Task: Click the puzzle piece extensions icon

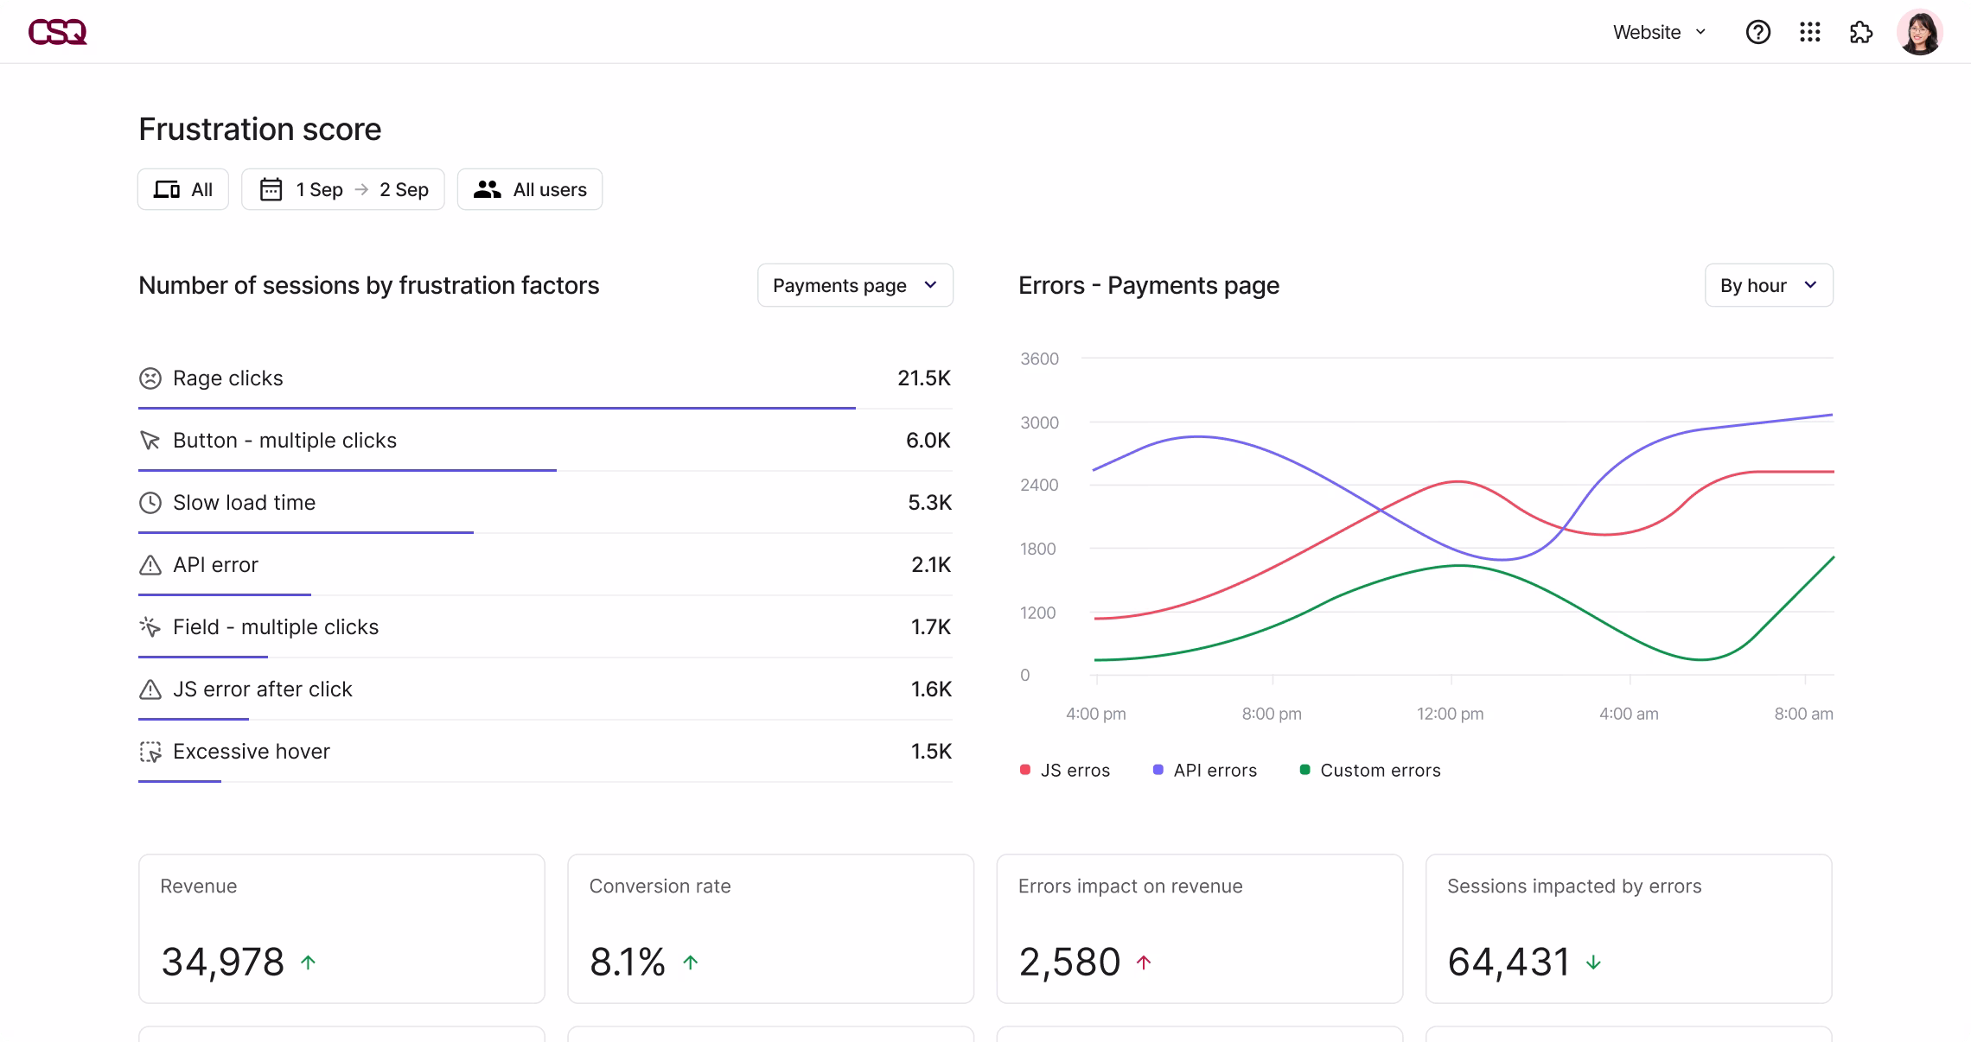Action: [1860, 32]
